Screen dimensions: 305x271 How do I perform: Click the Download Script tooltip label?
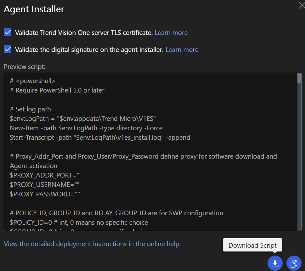tap(252, 246)
